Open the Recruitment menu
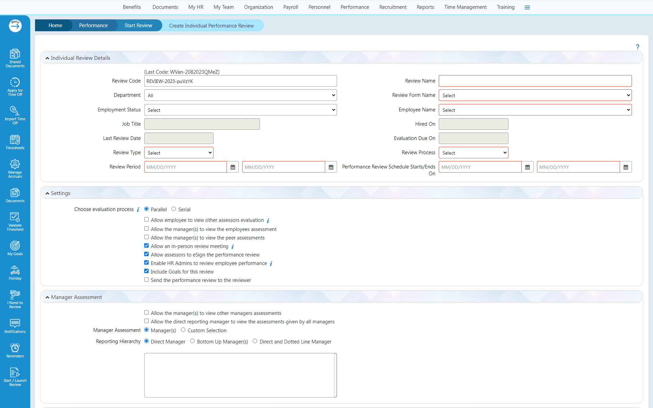 [392, 7]
